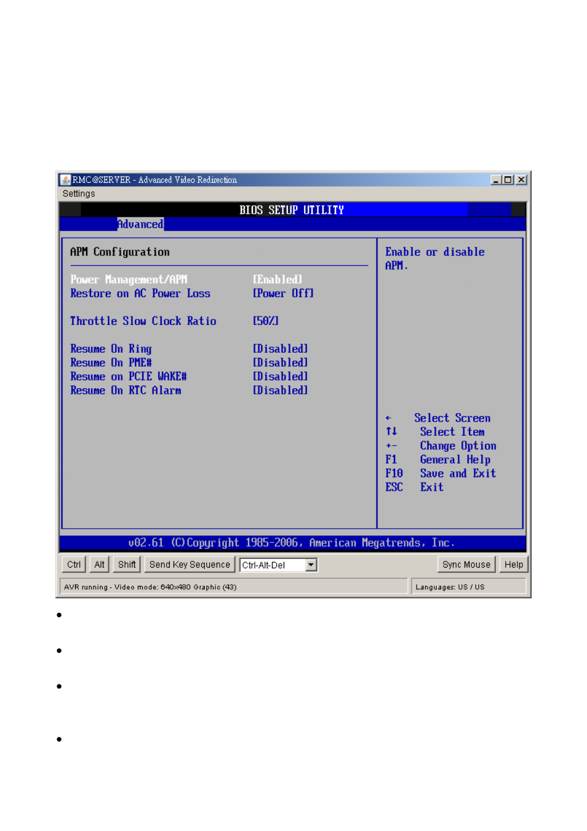
Task: Click the Java icon in title bar
Action: [x=65, y=180]
